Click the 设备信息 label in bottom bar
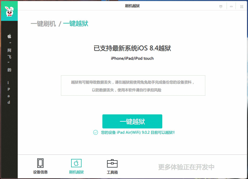The height and width of the screenshot is (179, 248). click(40, 172)
